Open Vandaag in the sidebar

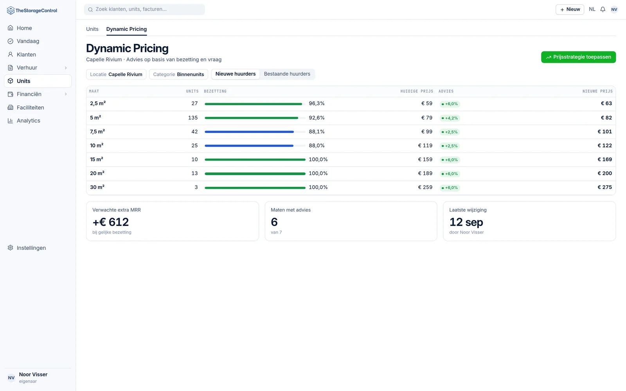[x=38, y=41]
